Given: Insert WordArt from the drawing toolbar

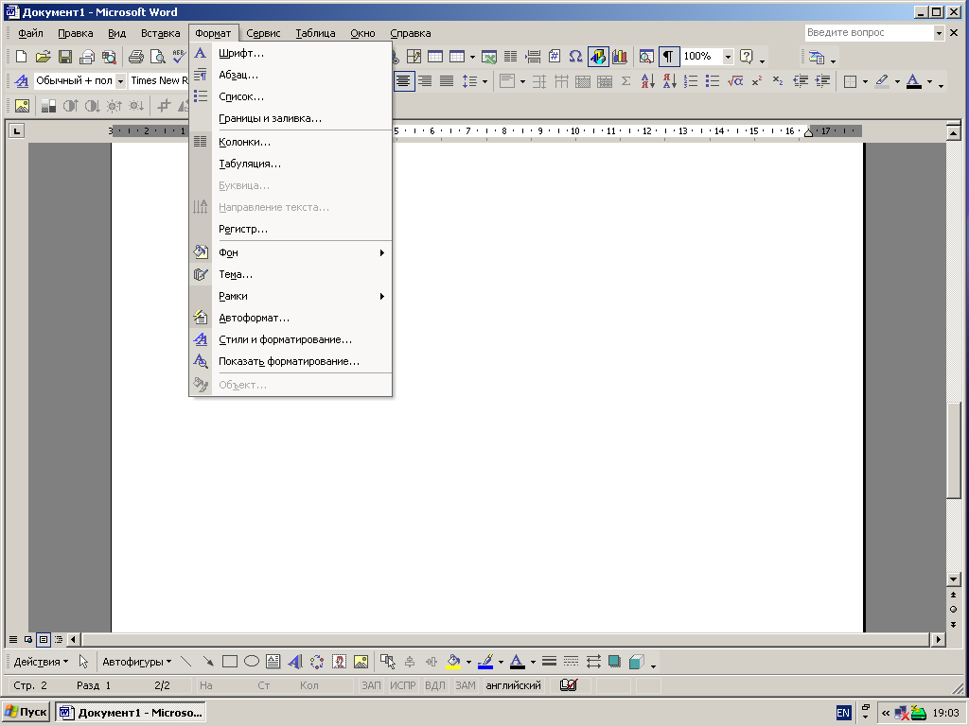Looking at the screenshot, I should [294, 662].
